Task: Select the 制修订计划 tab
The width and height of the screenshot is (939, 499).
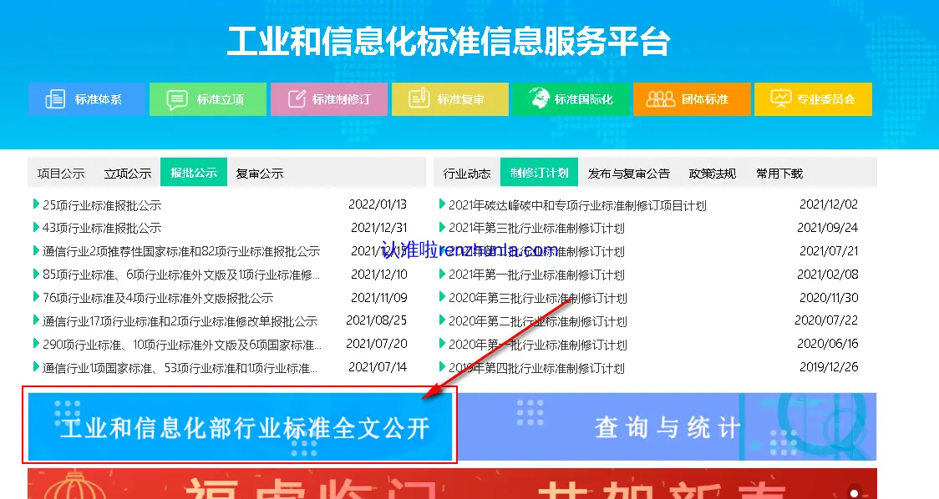Action: click(x=539, y=173)
